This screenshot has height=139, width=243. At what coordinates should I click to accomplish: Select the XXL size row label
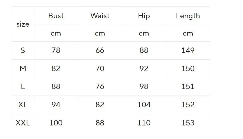[23, 123]
